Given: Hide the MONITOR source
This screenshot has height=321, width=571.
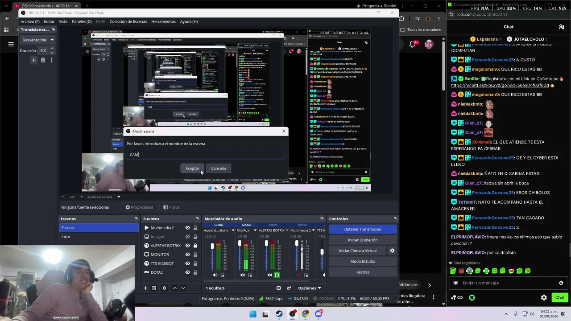Looking at the screenshot, I should 188,255.
